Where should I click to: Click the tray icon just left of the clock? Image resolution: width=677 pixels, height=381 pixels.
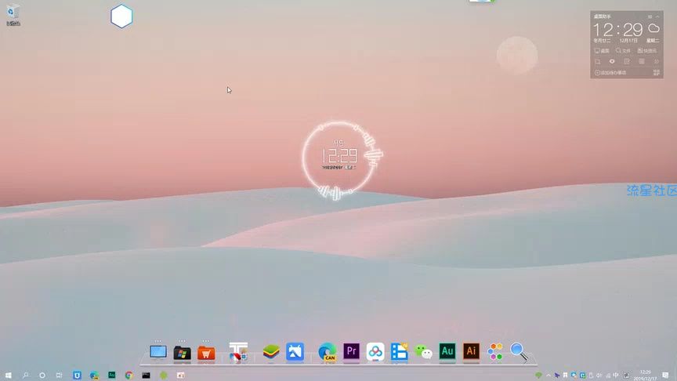(x=626, y=376)
